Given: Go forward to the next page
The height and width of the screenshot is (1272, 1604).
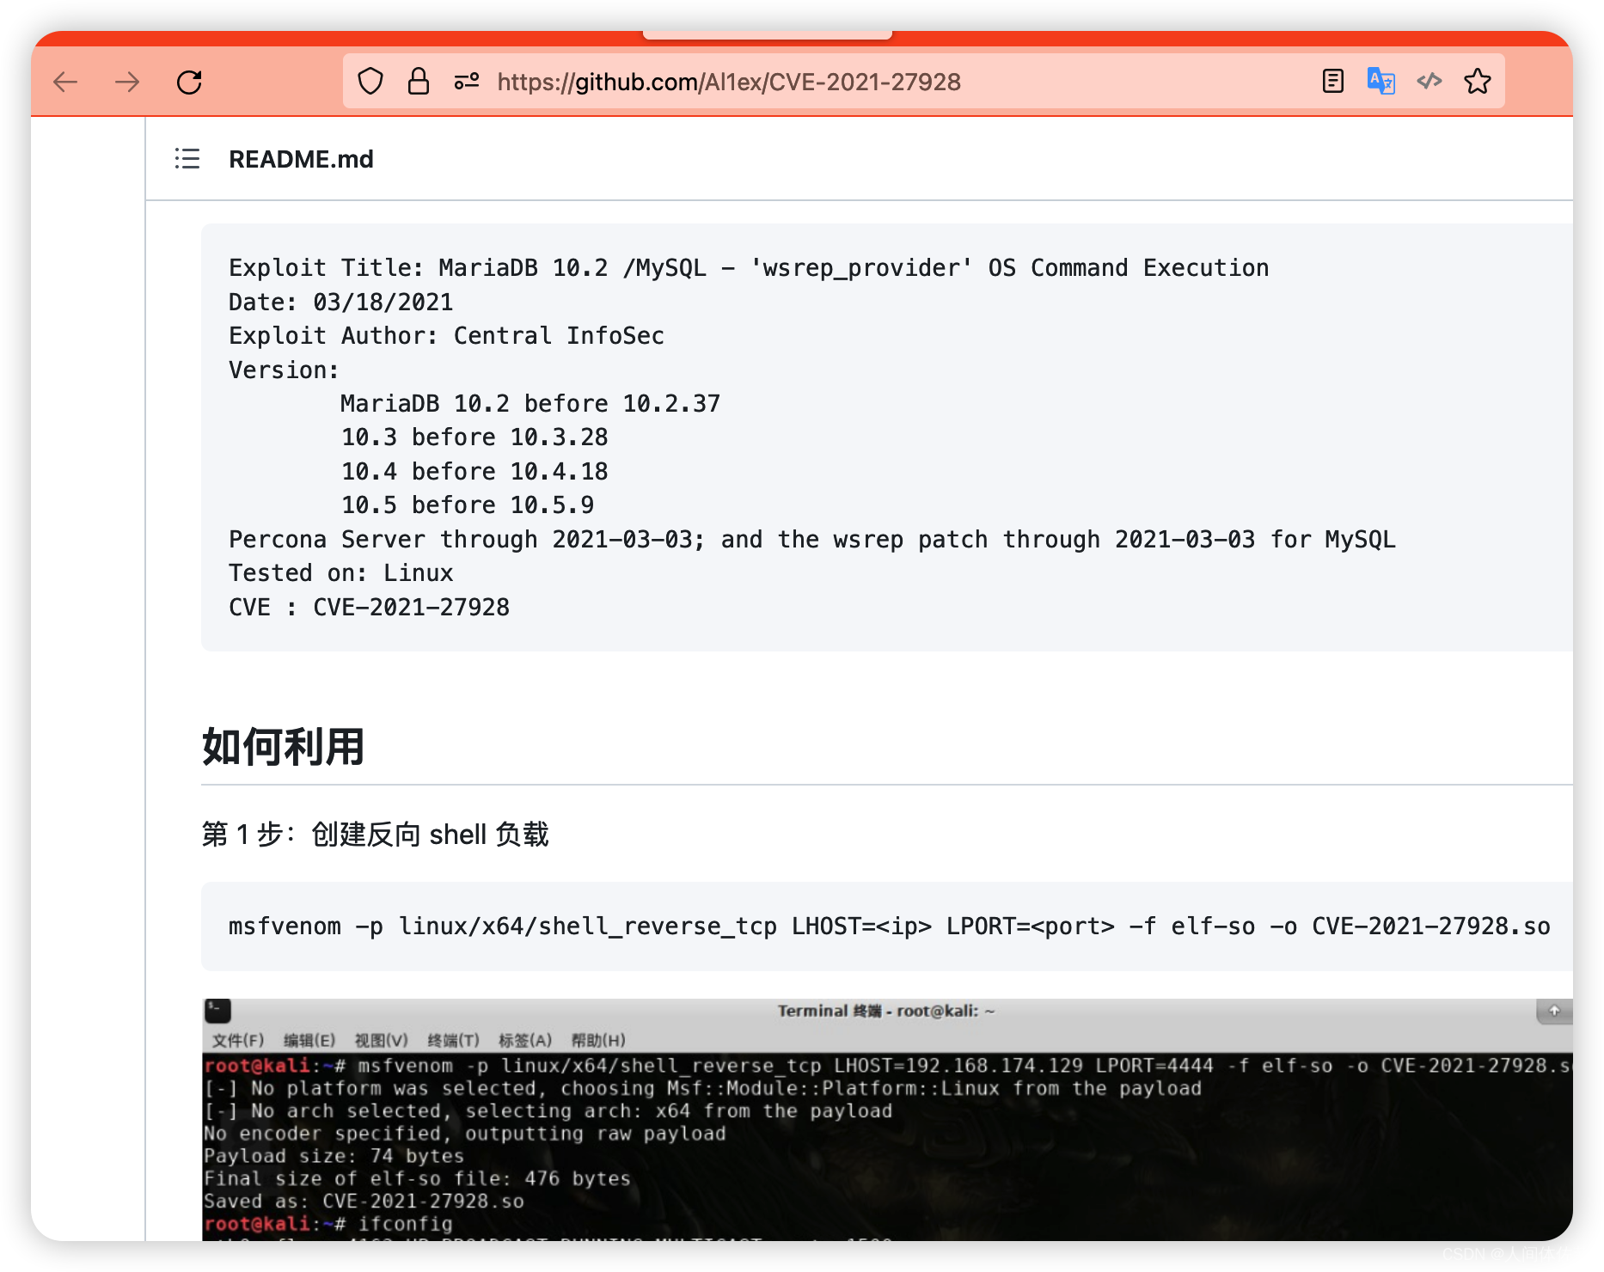Looking at the screenshot, I should (127, 83).
